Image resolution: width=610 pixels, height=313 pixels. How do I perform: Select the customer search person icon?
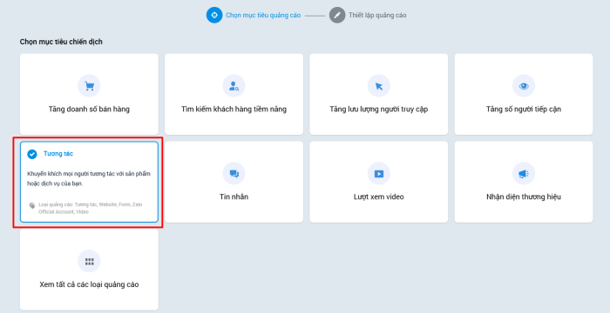234,86
